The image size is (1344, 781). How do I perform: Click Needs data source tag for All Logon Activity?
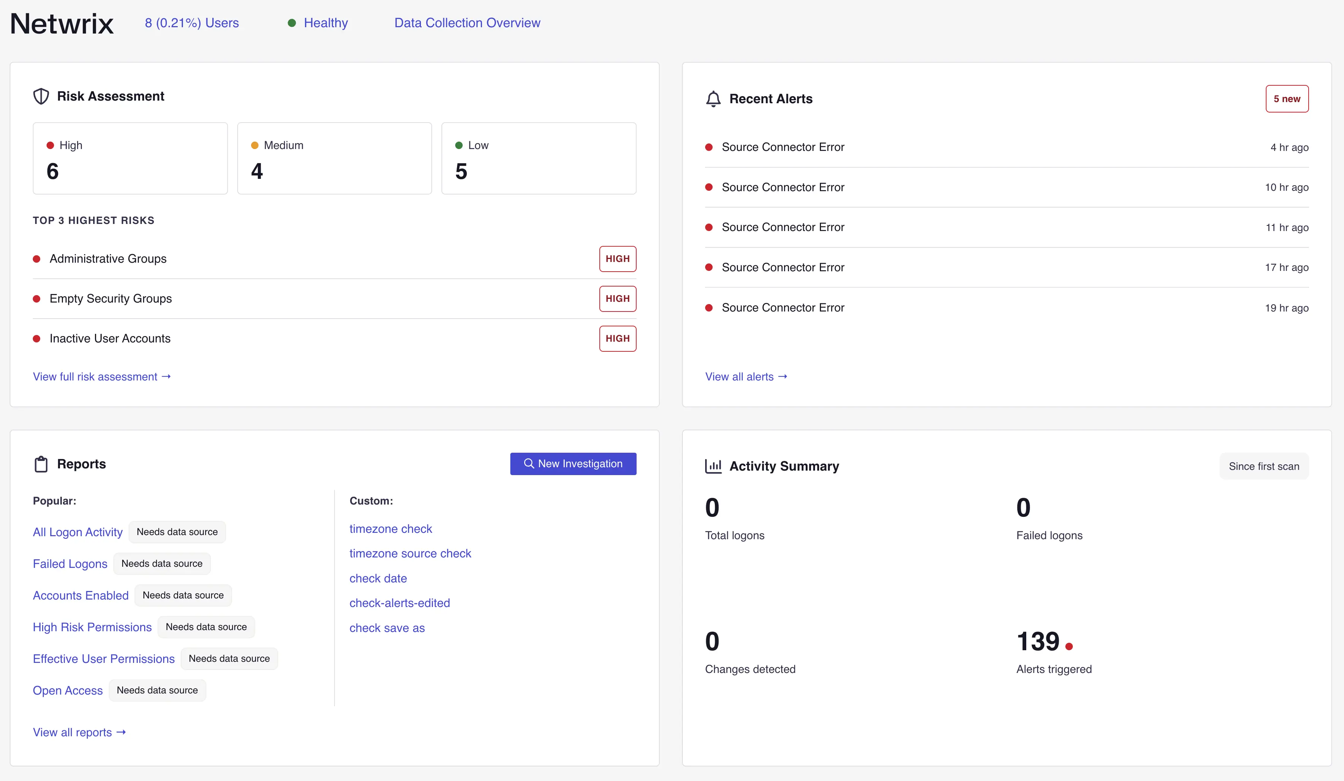(177, 532)
